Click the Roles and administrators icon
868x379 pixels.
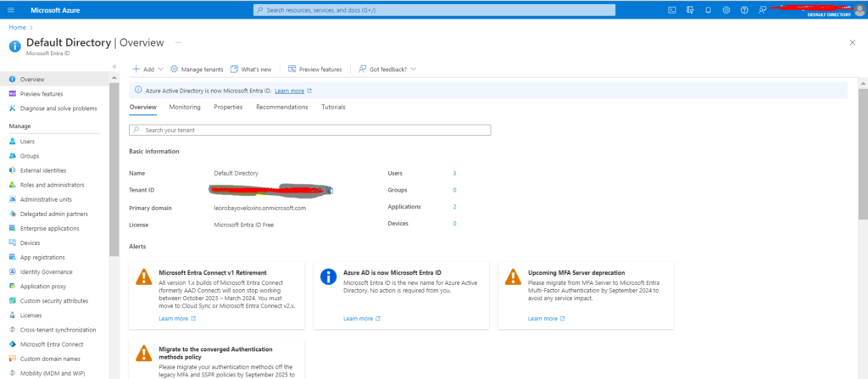pyautogui.click(x=12, y=185)
